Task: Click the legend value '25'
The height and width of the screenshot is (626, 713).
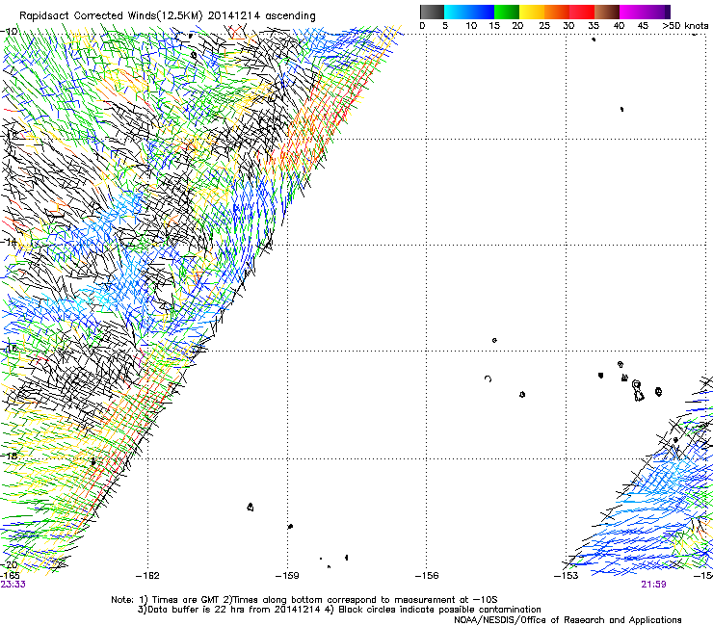Action: 544,26
